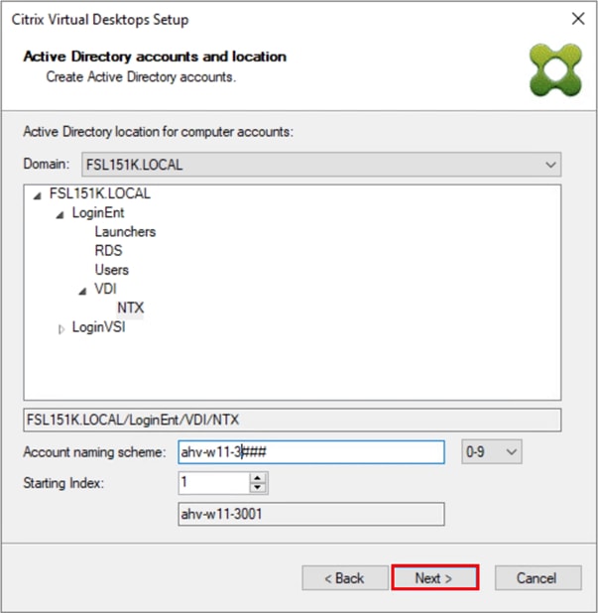This screenshot has width=598, height=613.
Task: Open the 0-9 numbering type dropdown
Action: click(491, 452)
